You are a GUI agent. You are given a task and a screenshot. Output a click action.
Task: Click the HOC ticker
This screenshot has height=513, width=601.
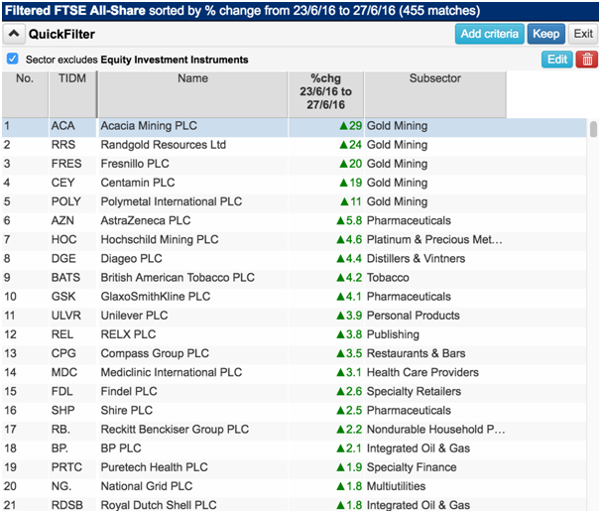pyautogui.click(x=64, y=239)
